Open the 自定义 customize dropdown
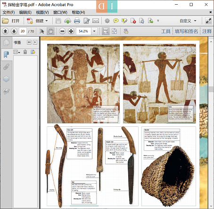Viewport: 214px width, 209px height. (x=188, y=21)
